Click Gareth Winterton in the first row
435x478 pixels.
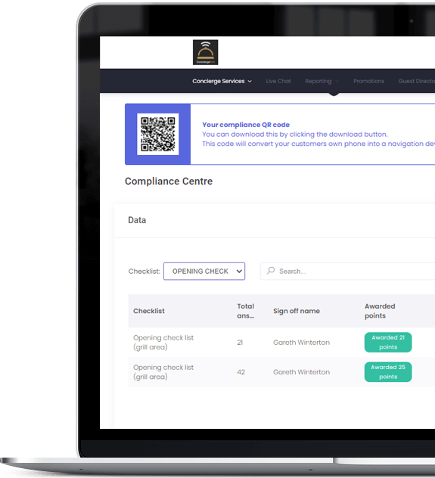click(x=301, y=343)
